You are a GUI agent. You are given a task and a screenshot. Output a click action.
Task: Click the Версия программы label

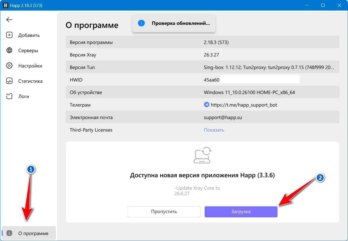click(91, 43)
